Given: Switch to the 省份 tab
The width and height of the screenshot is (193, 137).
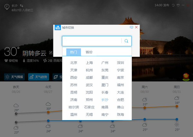Looking at the screenshot, I should (x=89, y=52).
